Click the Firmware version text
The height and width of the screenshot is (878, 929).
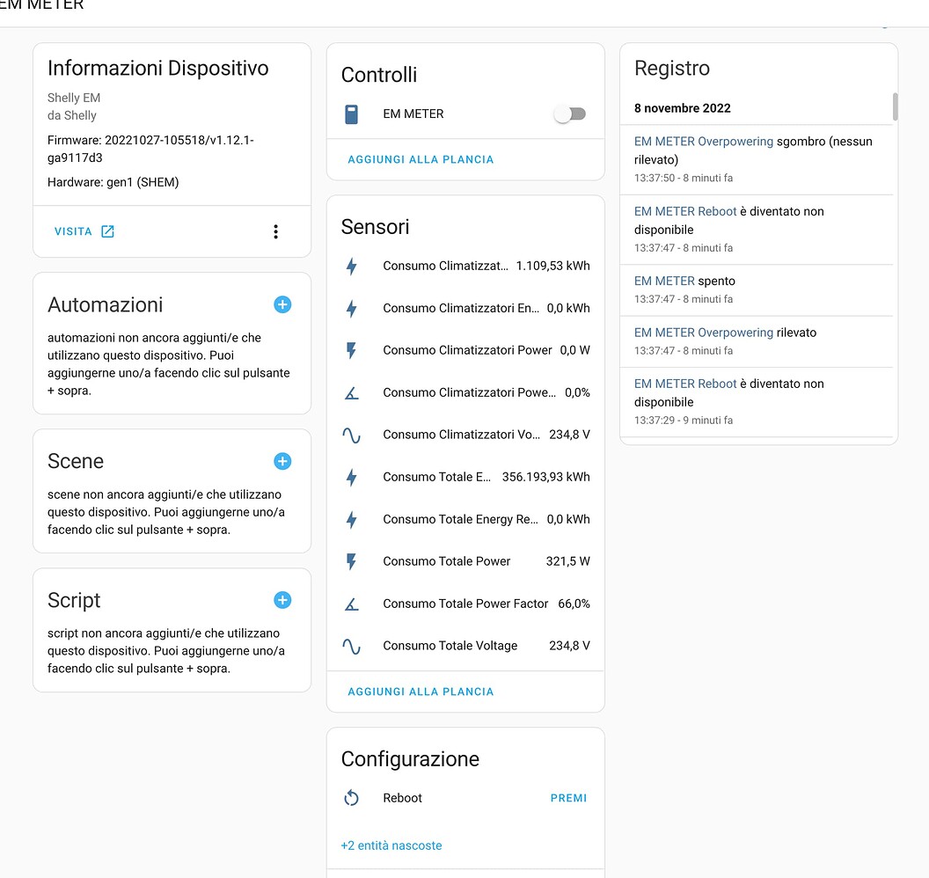(150, 149)
